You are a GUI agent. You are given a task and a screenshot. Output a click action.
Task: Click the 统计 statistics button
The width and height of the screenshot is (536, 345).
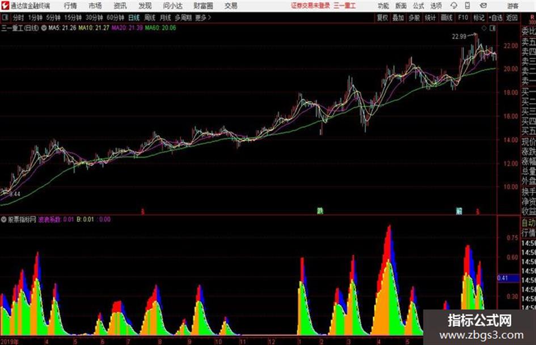[431, 18]
